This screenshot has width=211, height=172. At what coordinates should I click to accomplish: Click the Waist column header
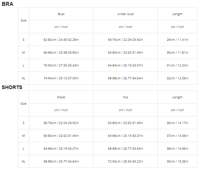coord(61,97)
